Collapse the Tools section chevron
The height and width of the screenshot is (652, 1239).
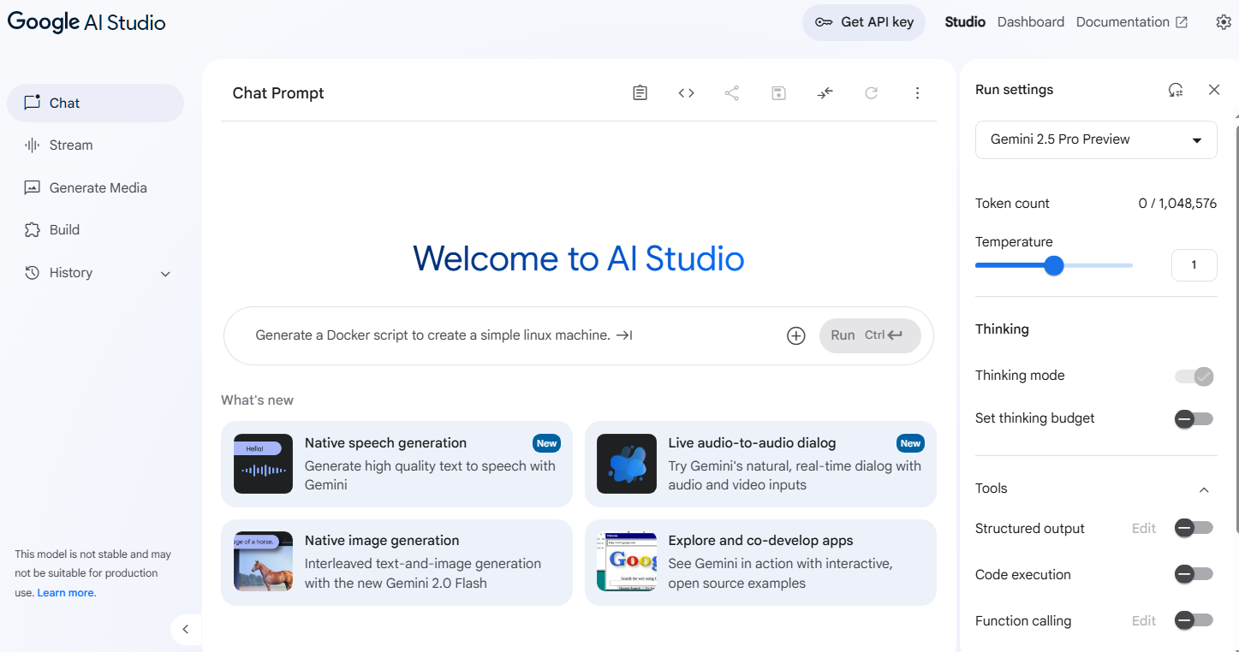tap(1204, 489)
